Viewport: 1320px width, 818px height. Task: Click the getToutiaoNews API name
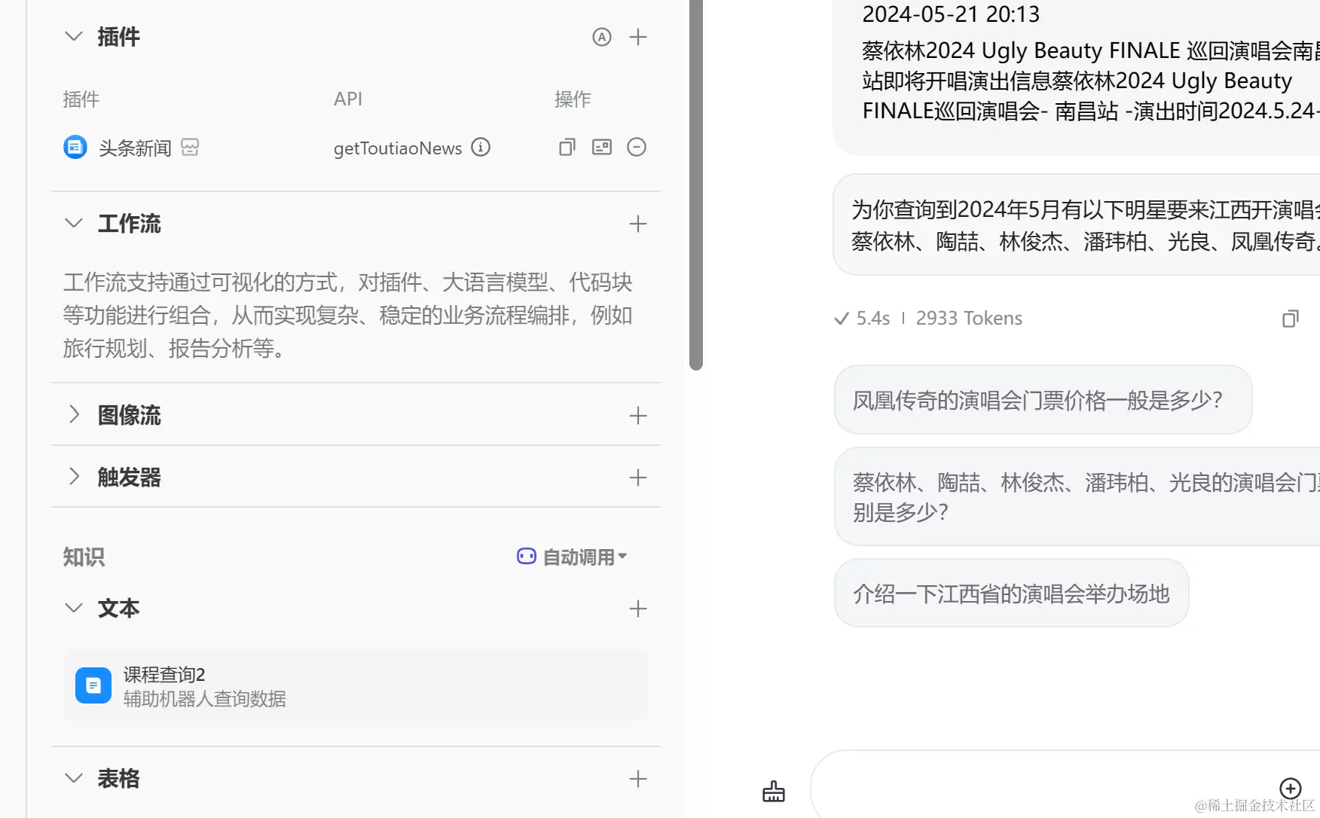click(x=398, y=148)
